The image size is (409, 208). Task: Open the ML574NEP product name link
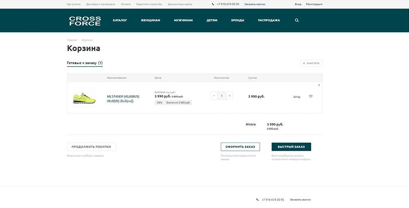(x=123, y=98)
